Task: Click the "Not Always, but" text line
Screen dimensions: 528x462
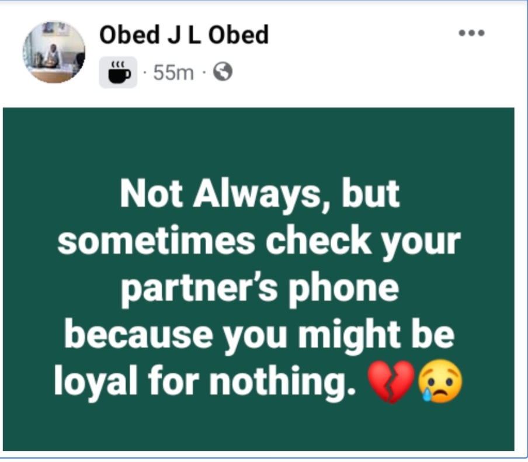Action: pos(260,194)
